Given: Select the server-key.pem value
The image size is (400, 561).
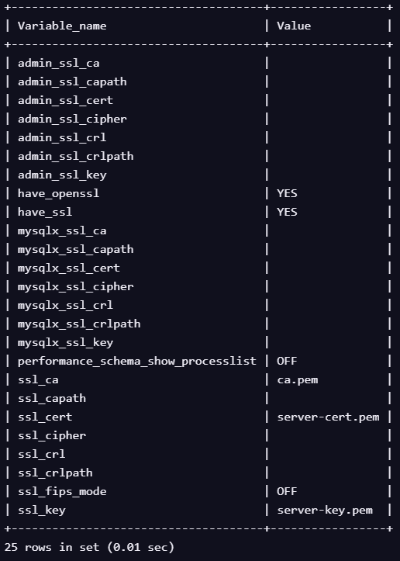Looking at the screenshot, I should point(325,511).
